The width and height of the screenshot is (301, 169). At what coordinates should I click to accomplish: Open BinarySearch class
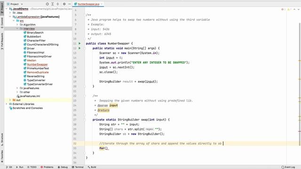pyautogui.click(x=35, y=32)
